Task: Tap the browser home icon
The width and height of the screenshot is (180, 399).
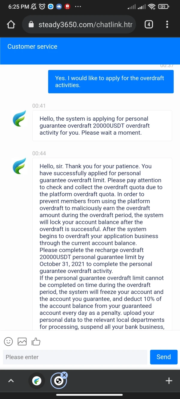Action: coord(11,25)
